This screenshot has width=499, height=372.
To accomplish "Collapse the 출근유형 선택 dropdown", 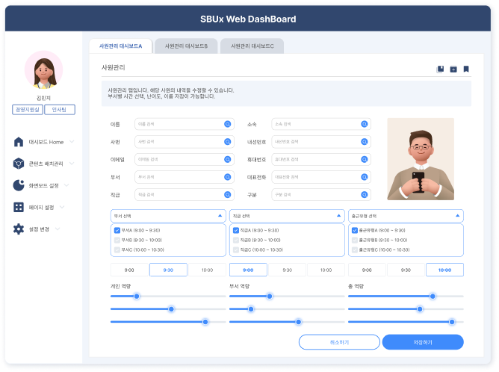I will click(x=457, y=216).
